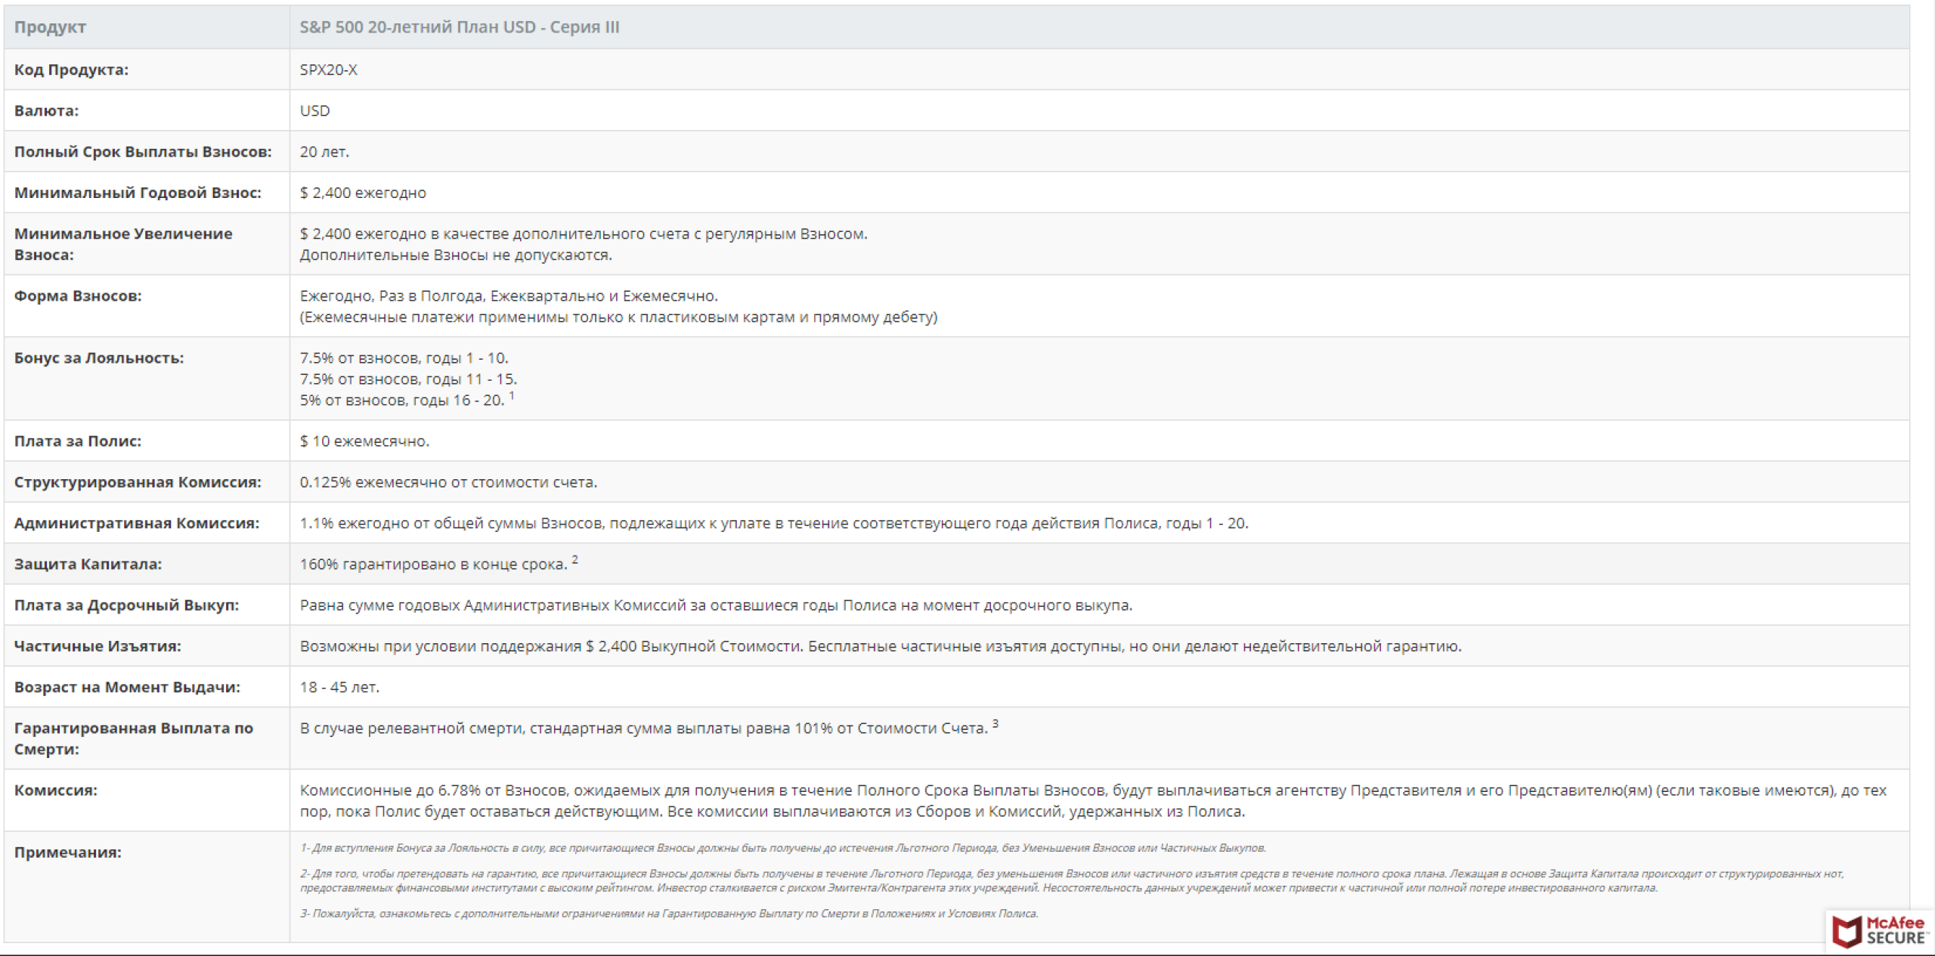Click the line about 'Ежемесячные платежи' on cards
Screen dimensions: 1935x956
(618, 317)
